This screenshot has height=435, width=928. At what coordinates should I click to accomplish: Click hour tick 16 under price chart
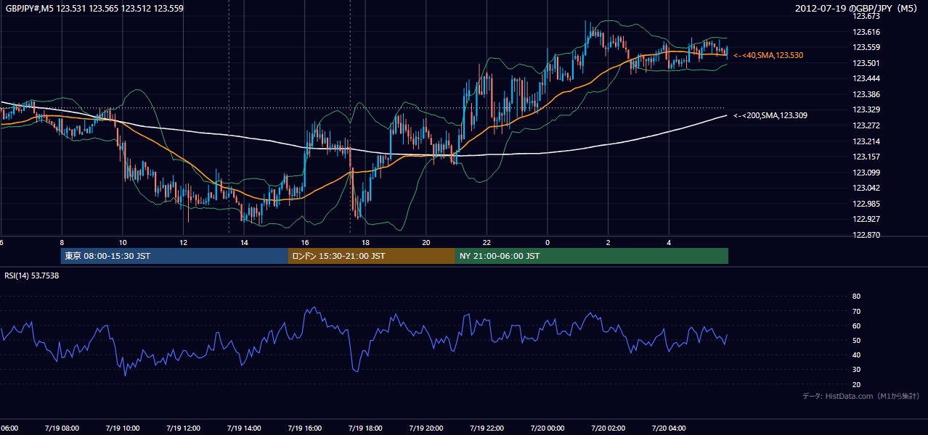pos(305,243)
